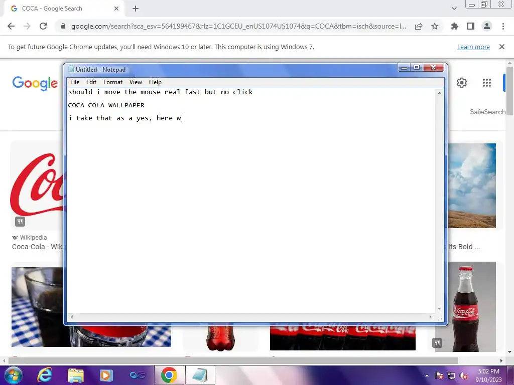The height and width of the screenshot is (385, 514).
Task: Open Chrome extensions puzzle icon
Action: (455, 26)
